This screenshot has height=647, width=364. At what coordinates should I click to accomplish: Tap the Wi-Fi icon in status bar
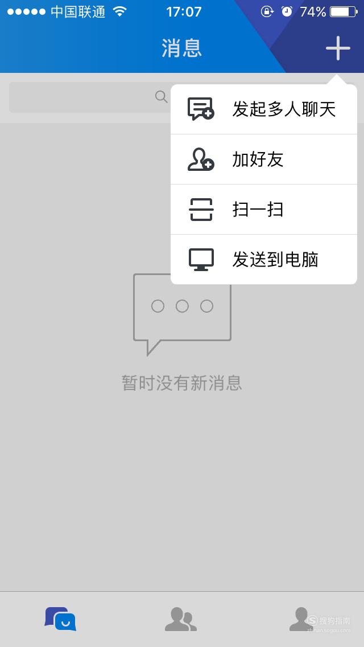[119, 11]
